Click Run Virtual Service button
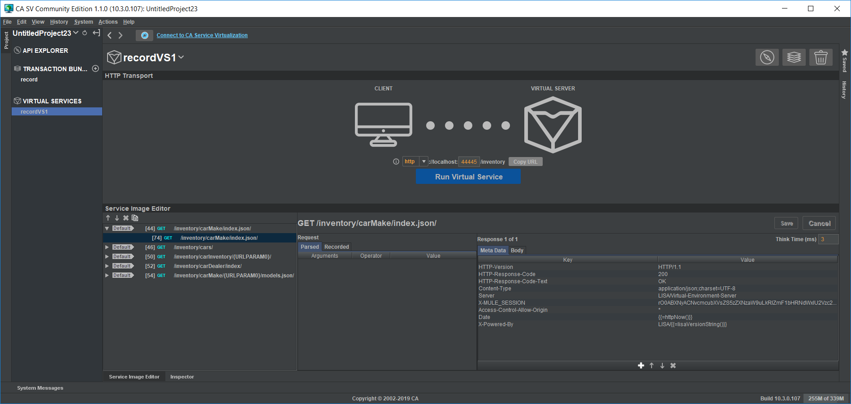Screen dimensions: 851x404 [x=468, y=177]
